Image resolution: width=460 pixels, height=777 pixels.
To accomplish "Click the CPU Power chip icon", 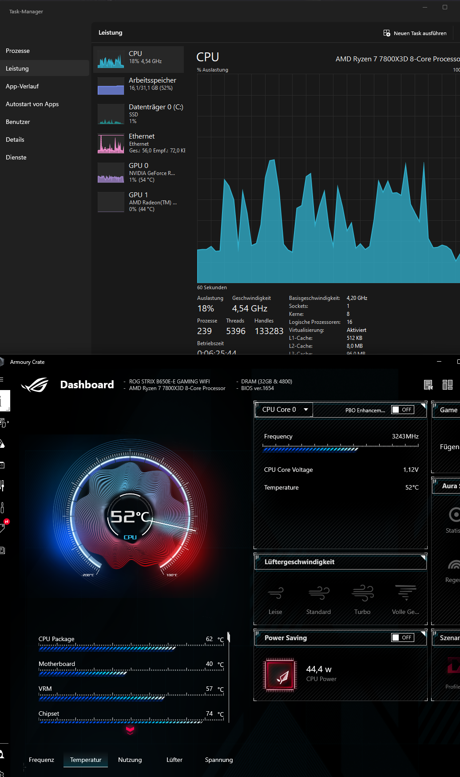I will point(279,675).
